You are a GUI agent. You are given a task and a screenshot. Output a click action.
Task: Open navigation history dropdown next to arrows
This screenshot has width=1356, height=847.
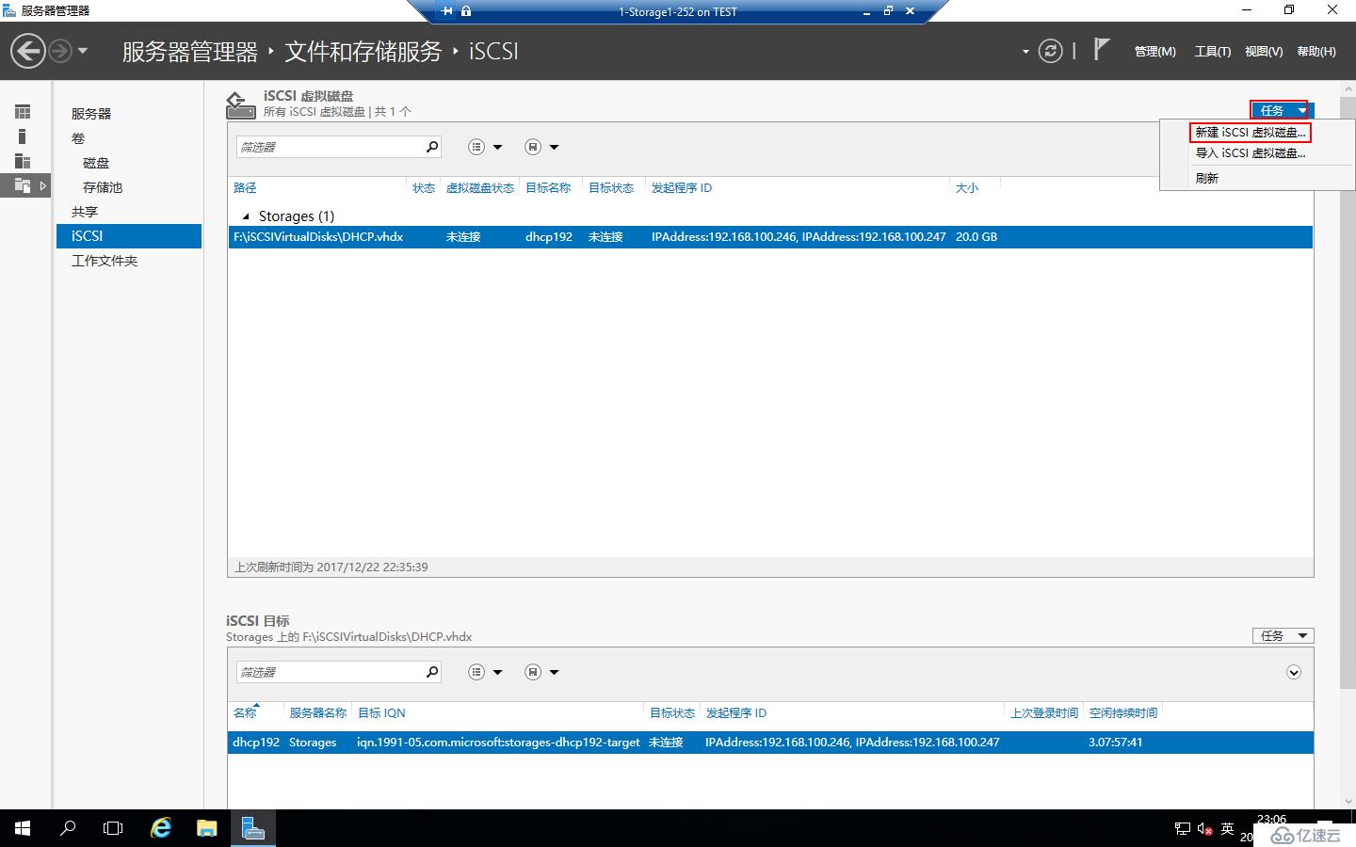pos(83,51)
